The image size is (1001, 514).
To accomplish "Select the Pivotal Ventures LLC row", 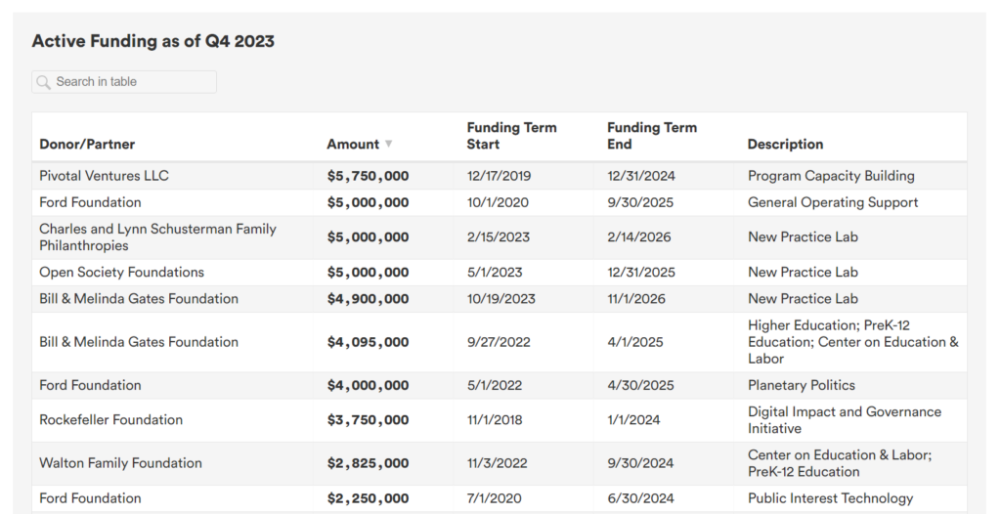I will click(x=500, y=176).
